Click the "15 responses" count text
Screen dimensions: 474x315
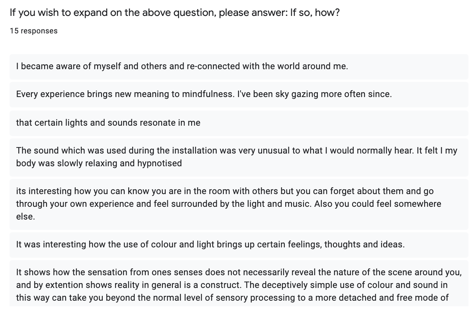33,31
